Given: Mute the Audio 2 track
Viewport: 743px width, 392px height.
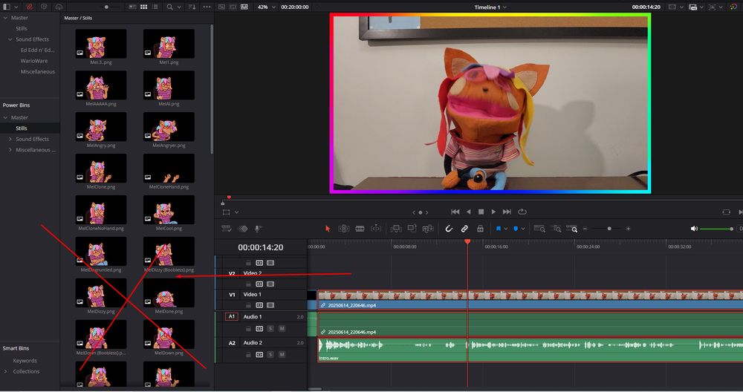Looking at the screenshot, I should [282, 355].
